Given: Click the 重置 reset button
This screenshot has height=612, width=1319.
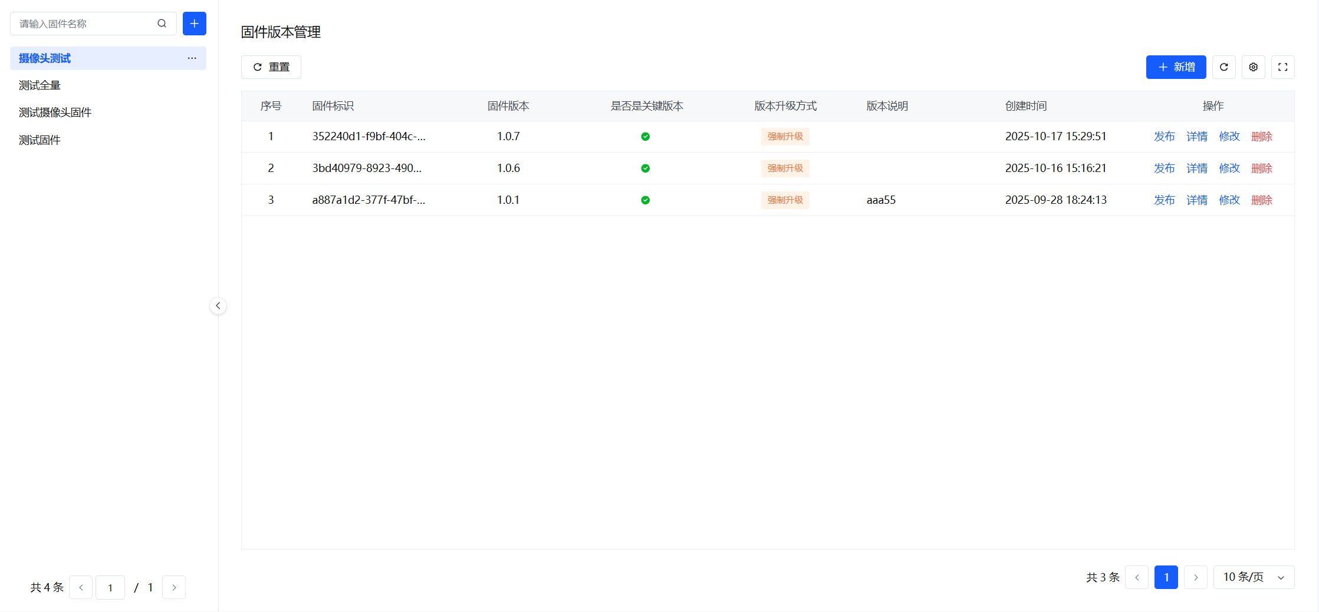Looking at the screenshot, I should (x=271, y=67).
